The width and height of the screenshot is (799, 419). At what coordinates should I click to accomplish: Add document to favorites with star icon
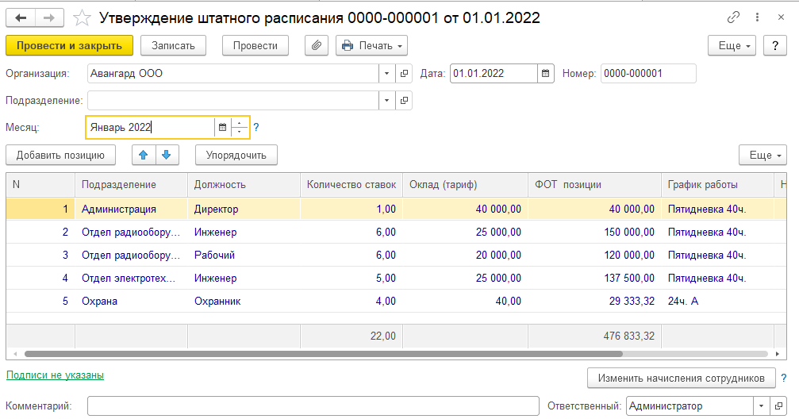[x=82, y=17]
